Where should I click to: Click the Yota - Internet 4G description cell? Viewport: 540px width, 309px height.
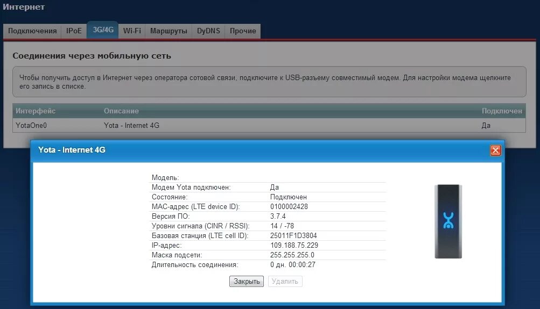[x=131, y=125]
